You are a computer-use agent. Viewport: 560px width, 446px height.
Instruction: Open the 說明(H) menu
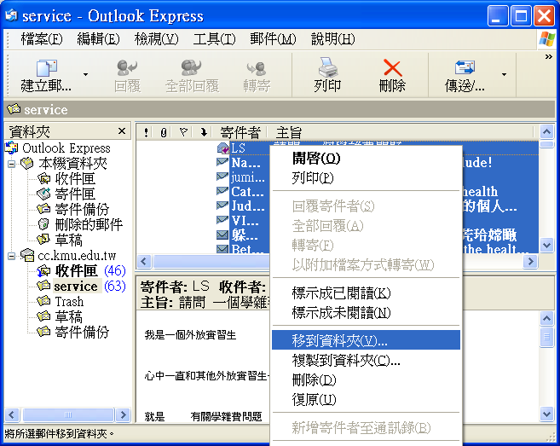[x=333, y=39]
